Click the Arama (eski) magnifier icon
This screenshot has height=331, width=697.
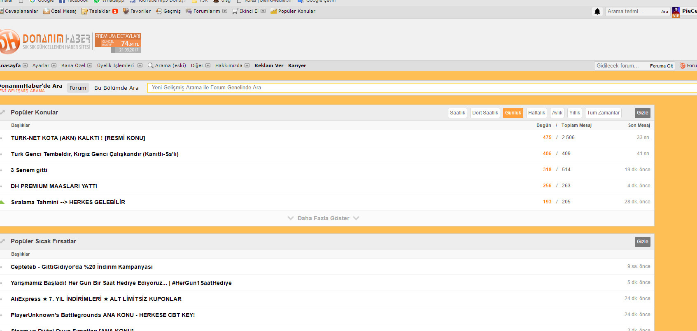[x=151, y=65]
